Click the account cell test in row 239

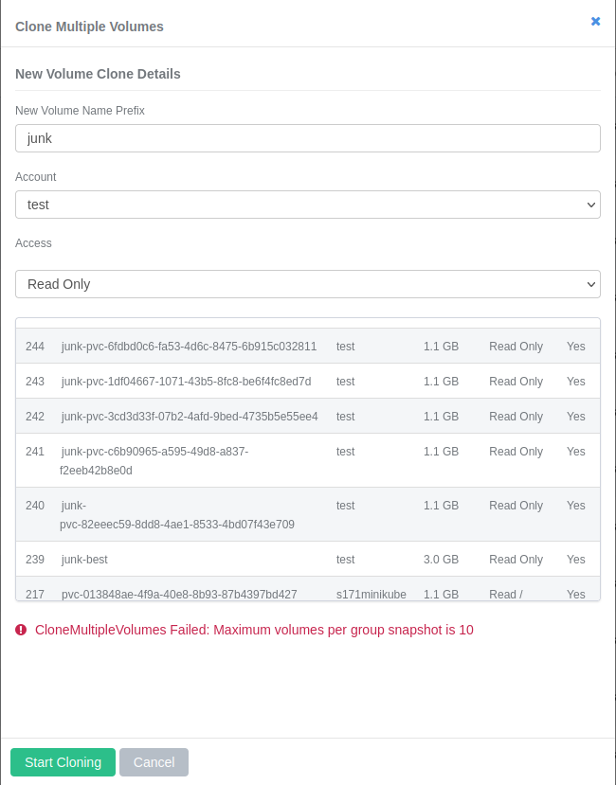coord(345,560)
